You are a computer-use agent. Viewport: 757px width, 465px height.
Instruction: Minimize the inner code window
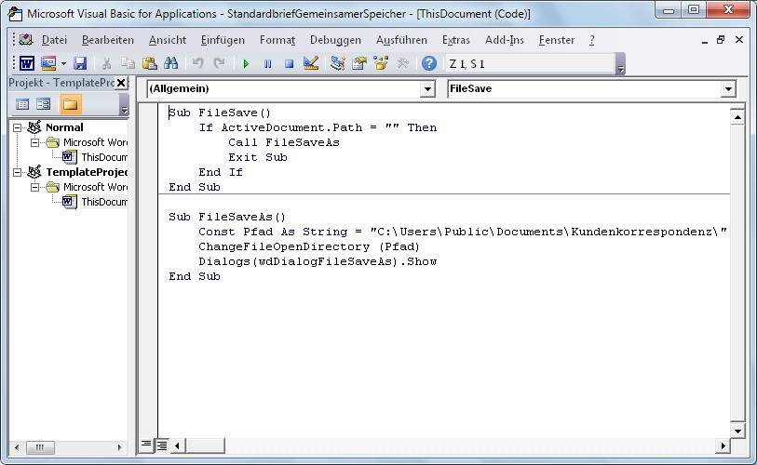(704, 41)
